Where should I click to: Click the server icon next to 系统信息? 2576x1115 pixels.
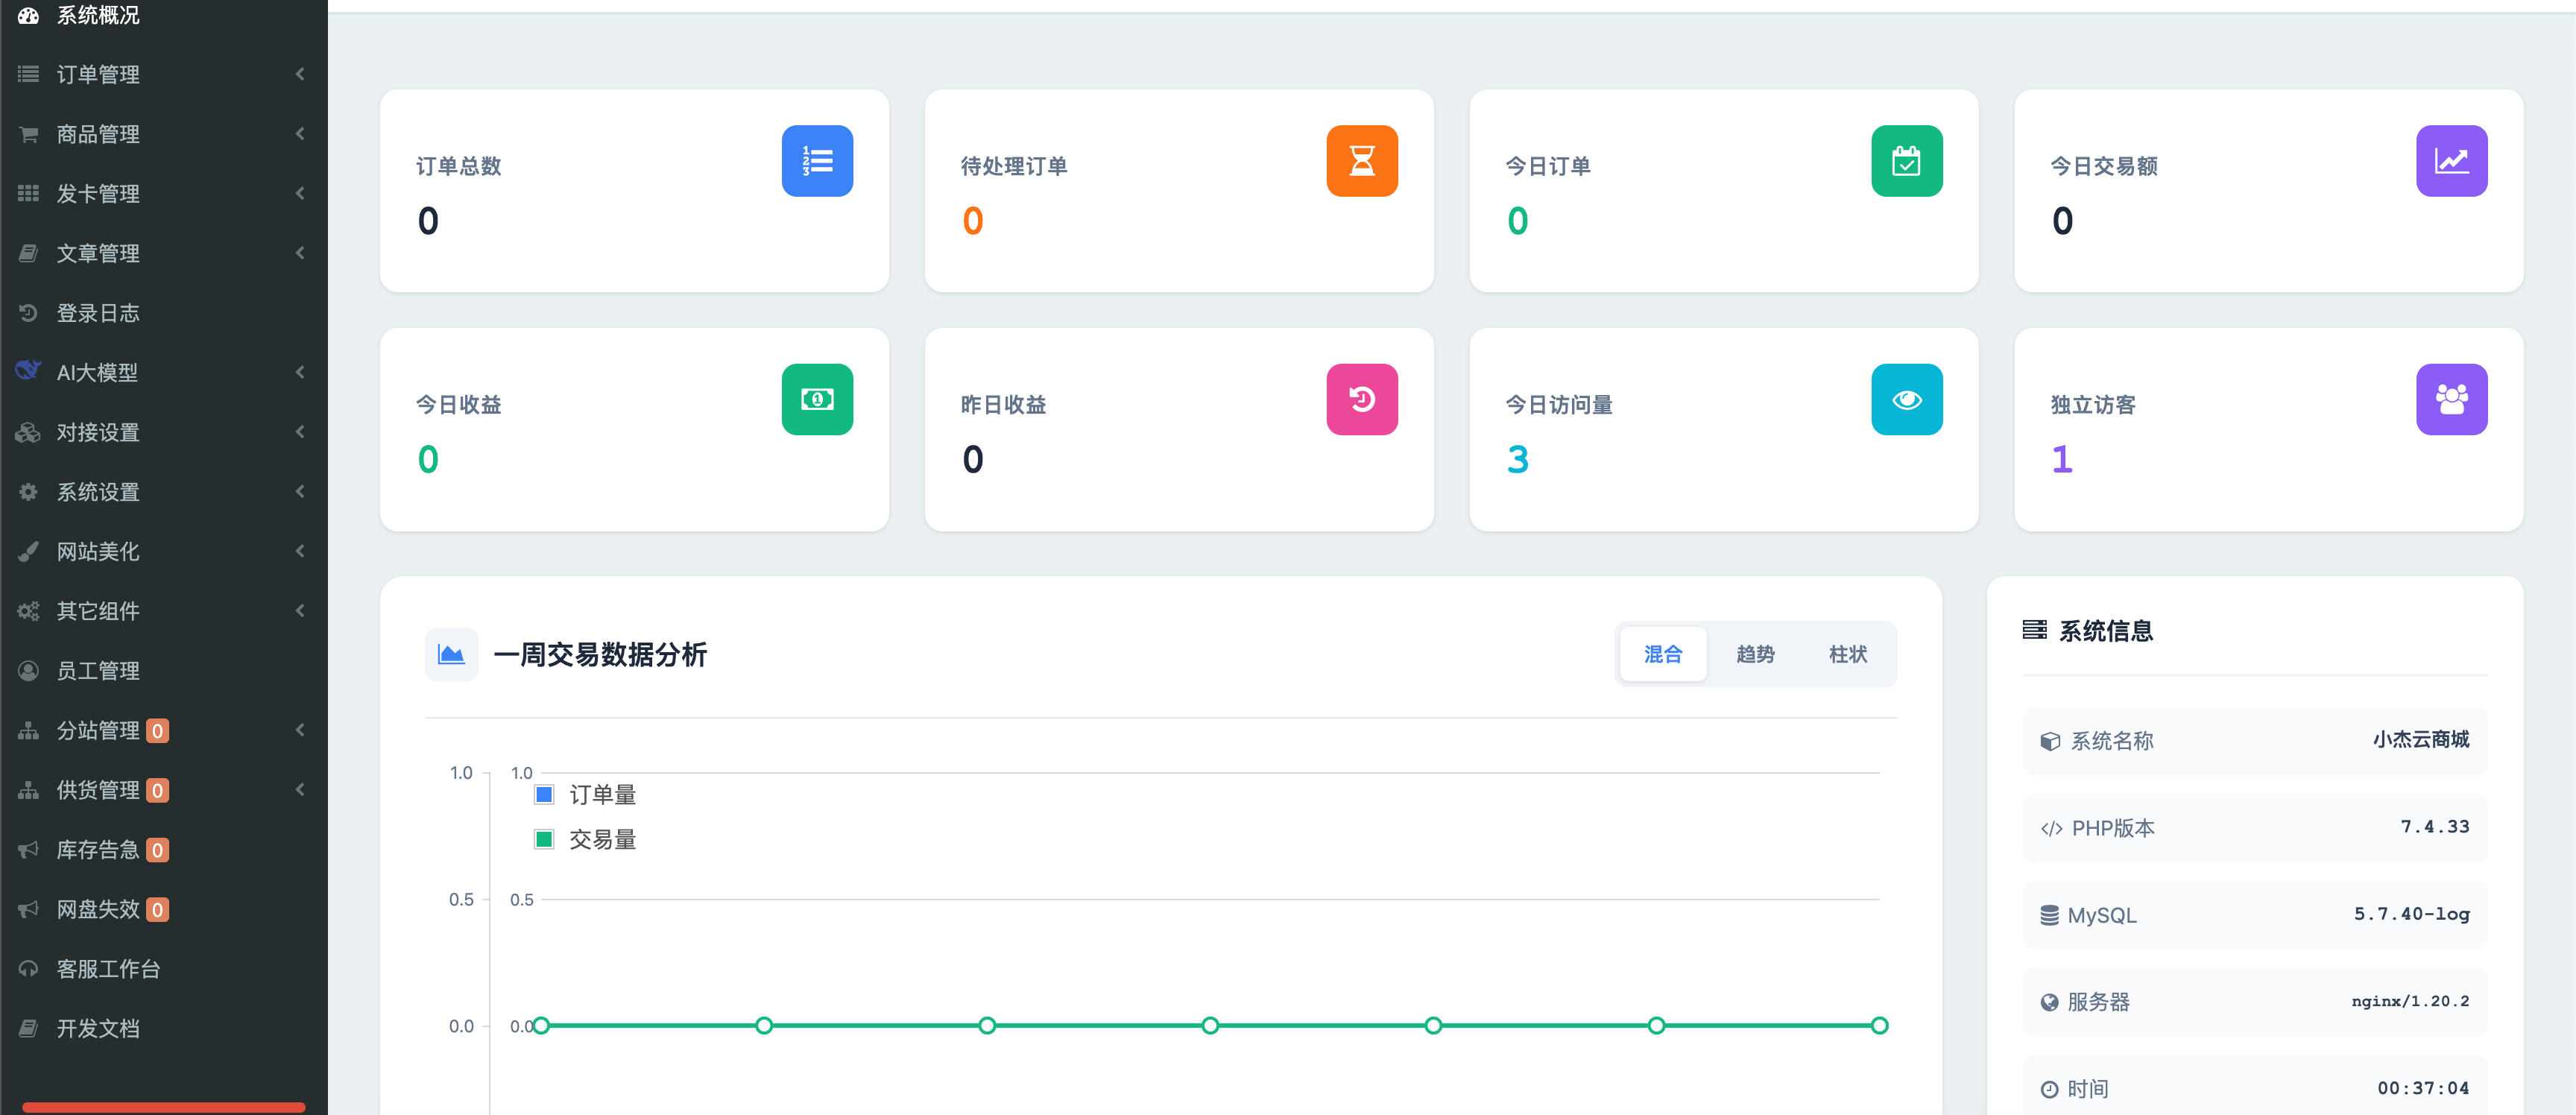click(x=2034, y=630)
